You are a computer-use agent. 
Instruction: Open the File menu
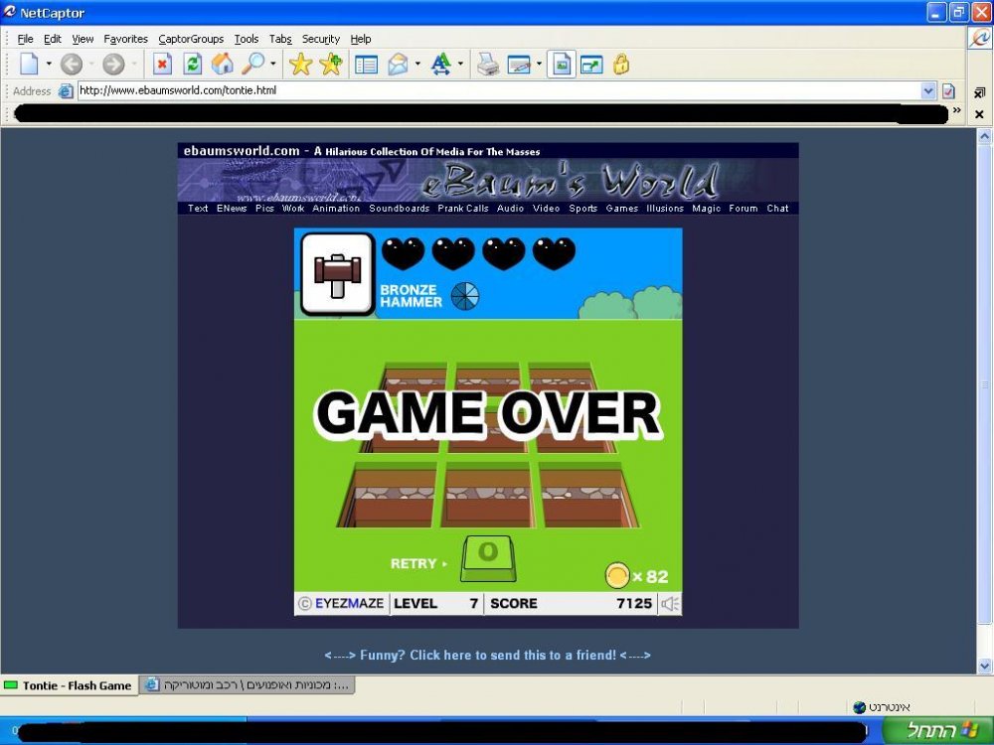26,40
